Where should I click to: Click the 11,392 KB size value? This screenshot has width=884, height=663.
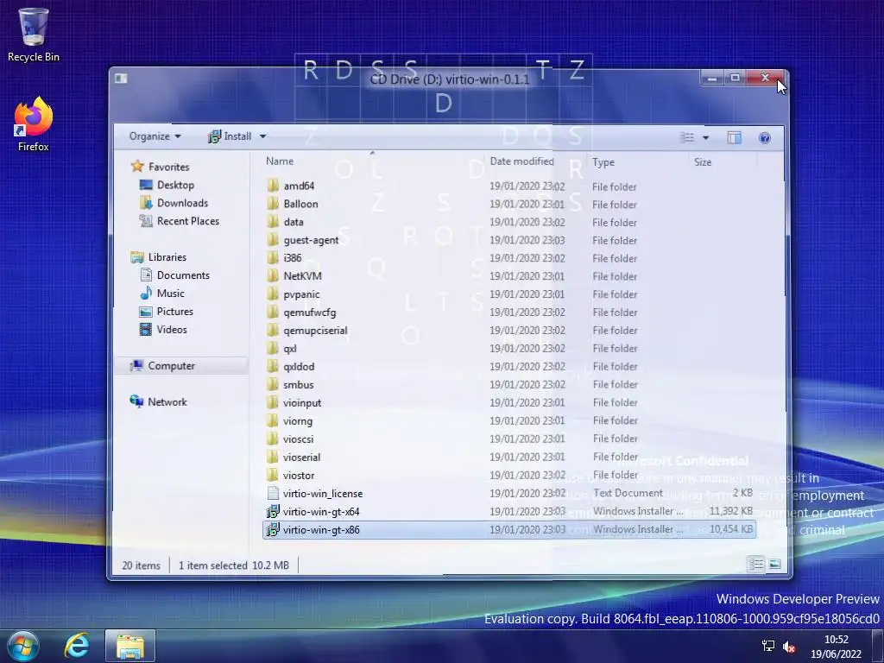[x=730, y=511]
